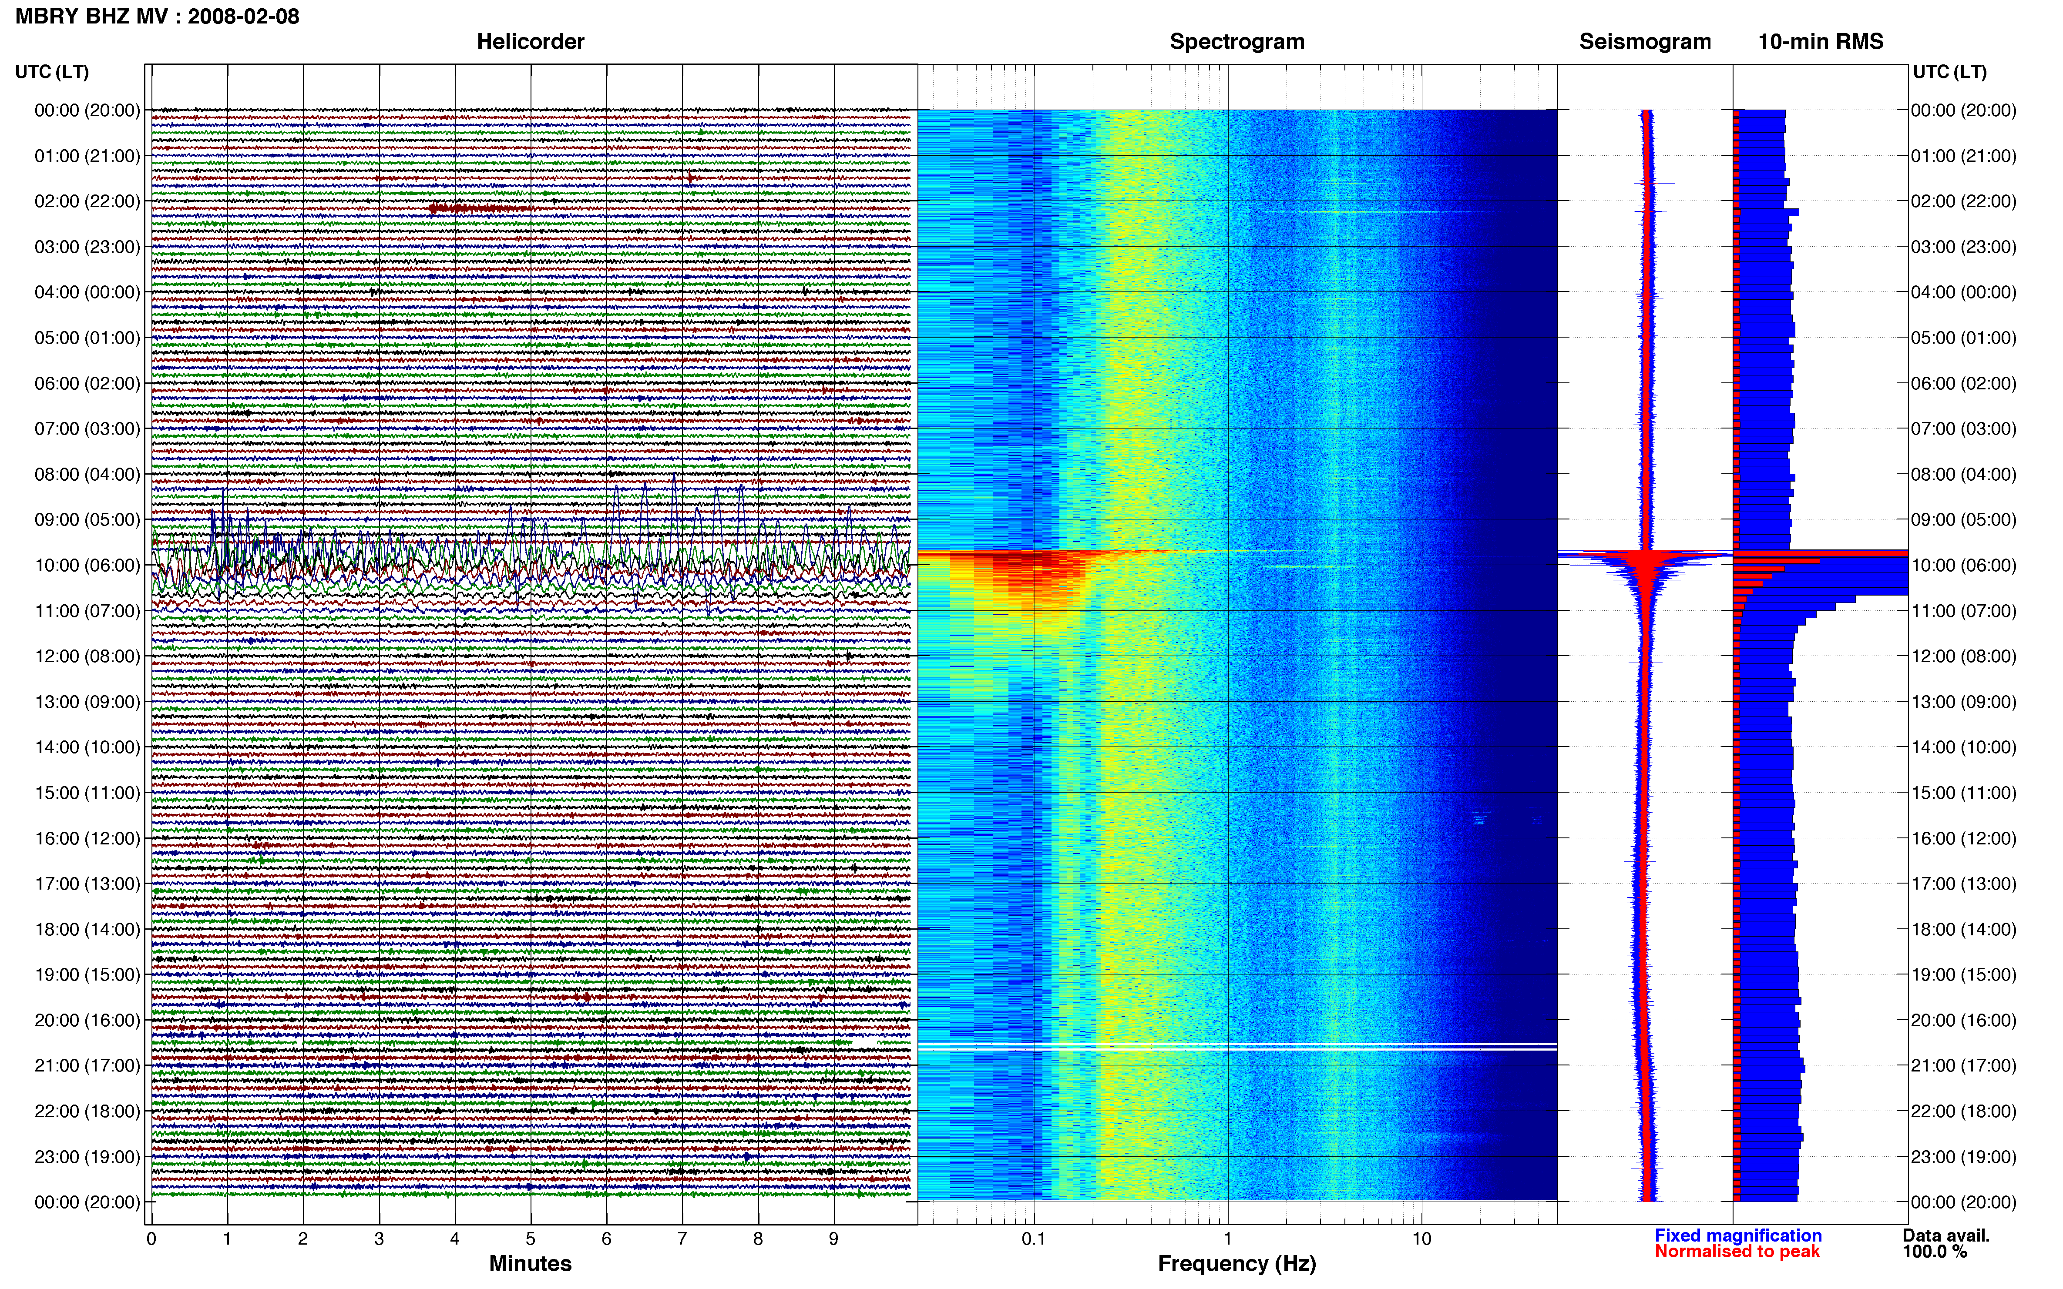This screenshot has width=2063, height=1289.
Task: Click the '10' frequency tick label
Action: click(x=1421, y=1239)
